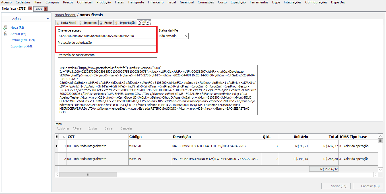Click the Nova (F2) action link
The image size is (386, 194).
click(x=17, y=28)
